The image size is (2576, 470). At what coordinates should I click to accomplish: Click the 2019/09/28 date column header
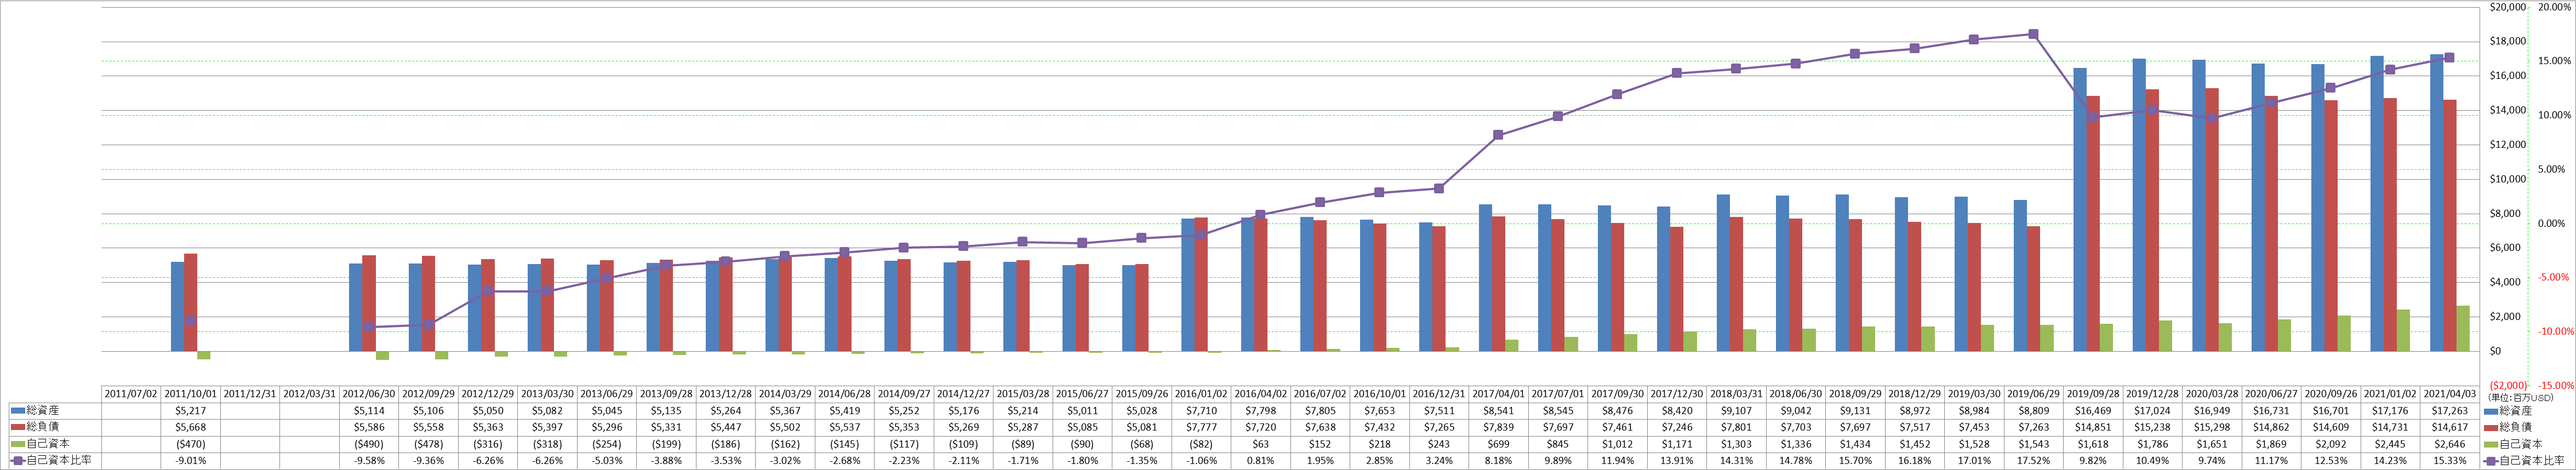2092,394
